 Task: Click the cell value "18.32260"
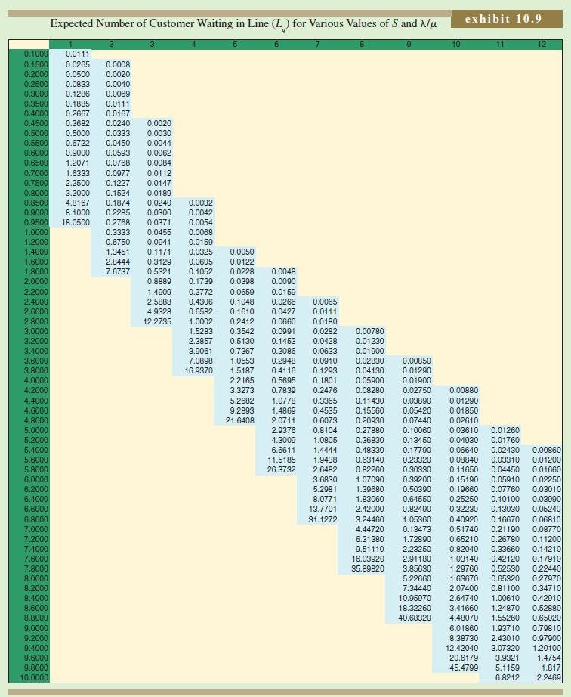pyautogui.click(x=415, y=608)
